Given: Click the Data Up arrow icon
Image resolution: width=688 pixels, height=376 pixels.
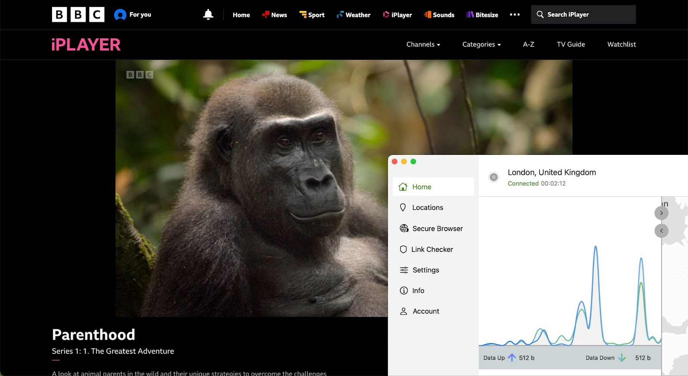Looking at the screenshot, I should 512,358.
